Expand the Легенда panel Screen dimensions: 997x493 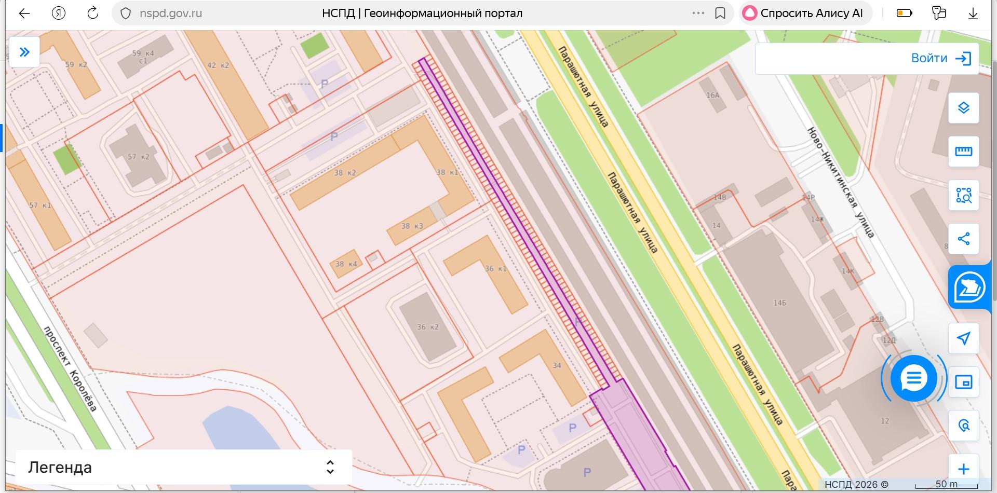[330, 467]
